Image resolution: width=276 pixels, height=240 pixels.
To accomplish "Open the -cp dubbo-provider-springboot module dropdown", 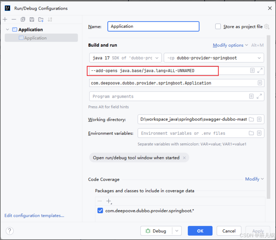I will [x=214, y=58].
